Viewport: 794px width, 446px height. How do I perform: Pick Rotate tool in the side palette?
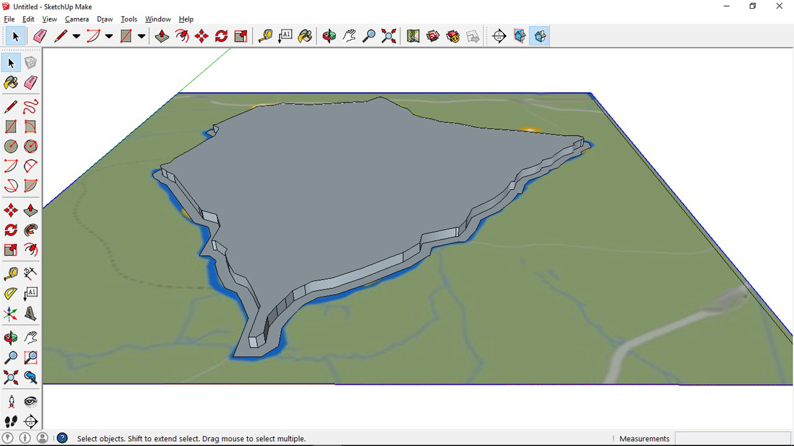point(11,230)
